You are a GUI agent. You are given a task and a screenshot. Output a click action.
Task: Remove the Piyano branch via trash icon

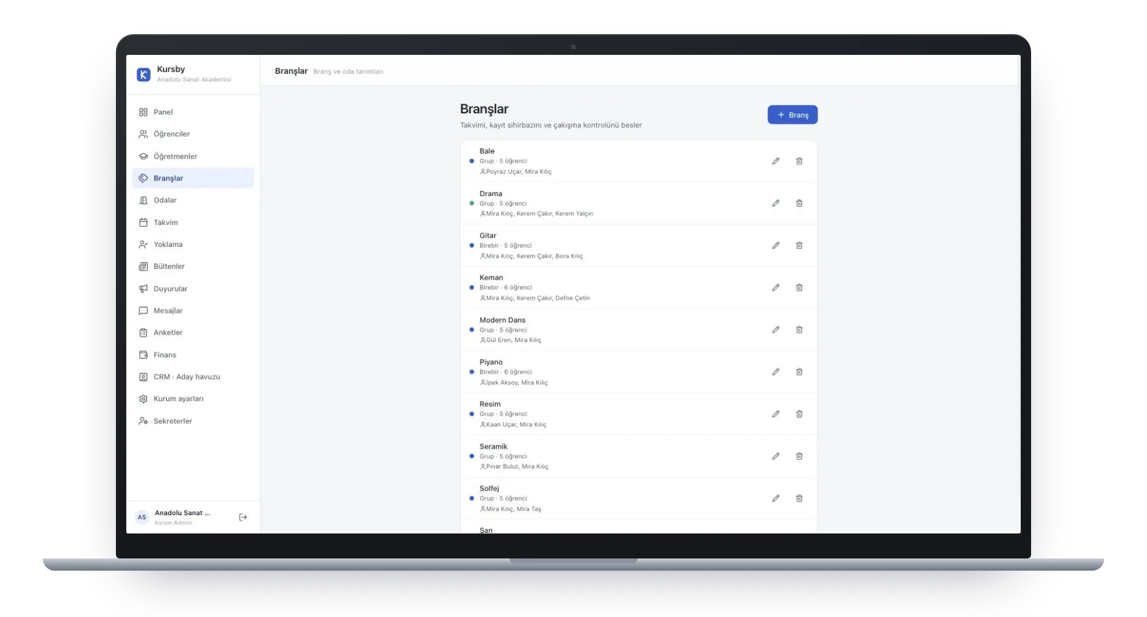pyautogui.click(x=799, y=372)
